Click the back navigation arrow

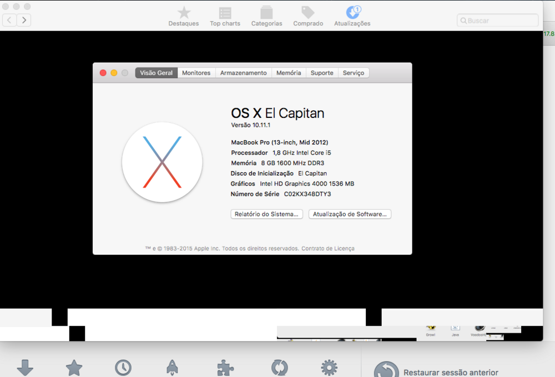(x=9, y=20)
